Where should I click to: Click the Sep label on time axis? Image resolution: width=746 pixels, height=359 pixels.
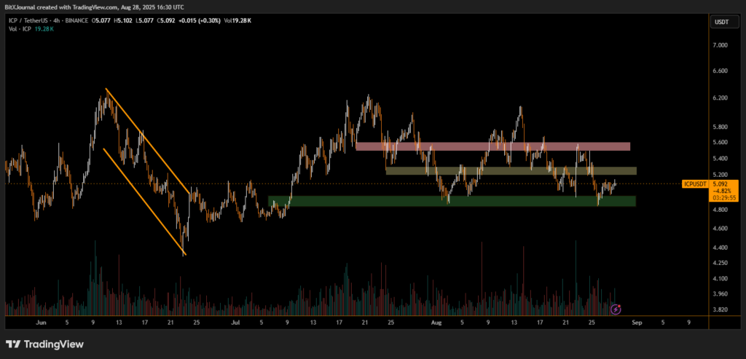click(637, 321)
